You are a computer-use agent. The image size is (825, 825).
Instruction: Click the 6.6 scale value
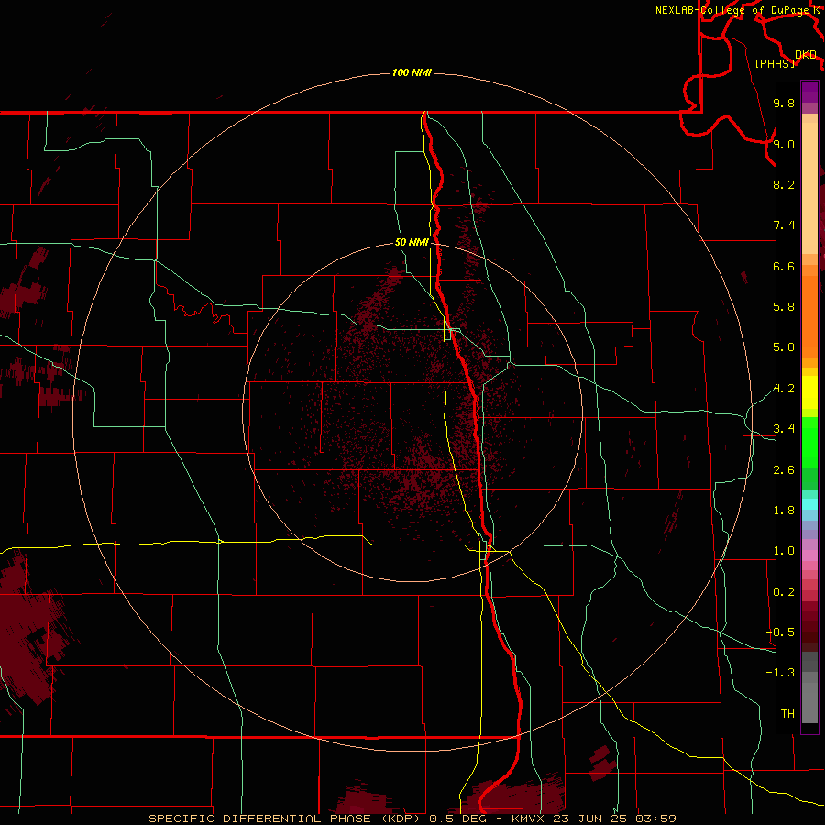(784, 266)
